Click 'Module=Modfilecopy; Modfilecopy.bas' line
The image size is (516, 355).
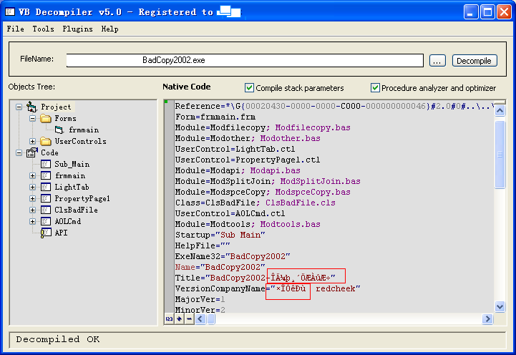tap(263, 127)
